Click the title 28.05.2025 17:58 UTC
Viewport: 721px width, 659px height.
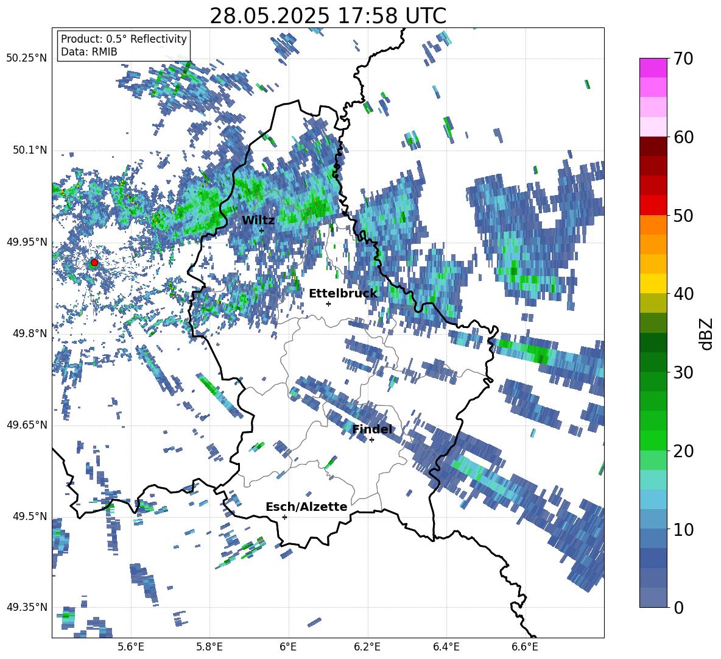click(x=328, y=16)
